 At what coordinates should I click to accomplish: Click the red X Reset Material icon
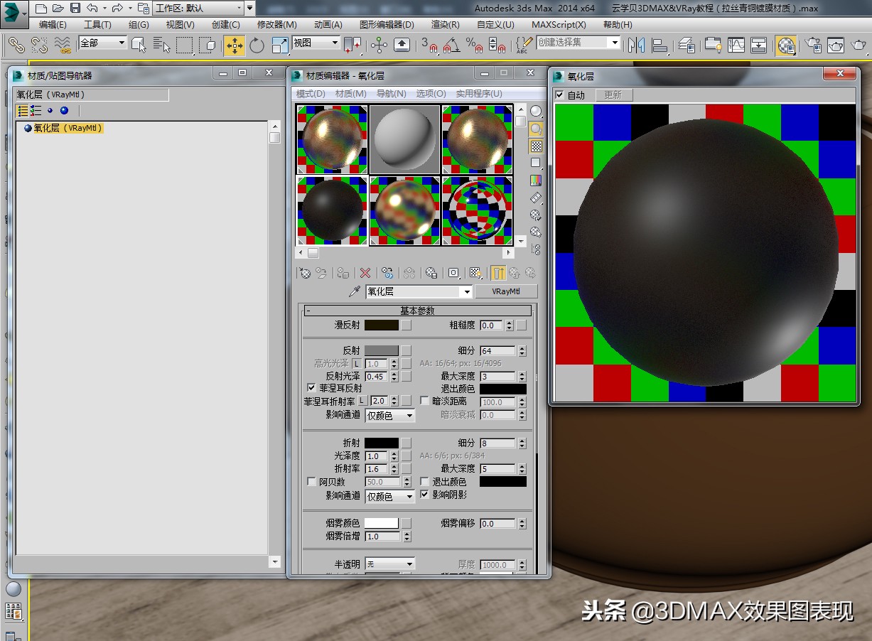pos(365,272)
